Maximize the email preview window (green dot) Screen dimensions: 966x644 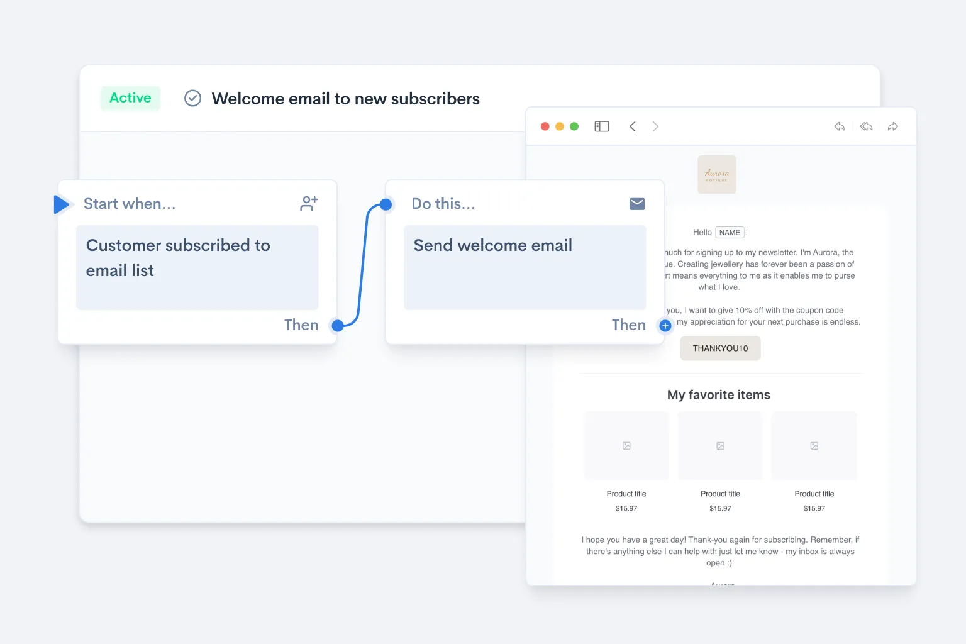tap(574, 126)
